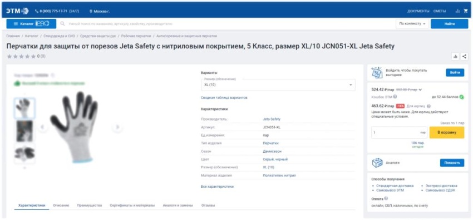Expand the price details chevron near 524.42
This screenshot has height=220, width=473.
pos(420,89)
